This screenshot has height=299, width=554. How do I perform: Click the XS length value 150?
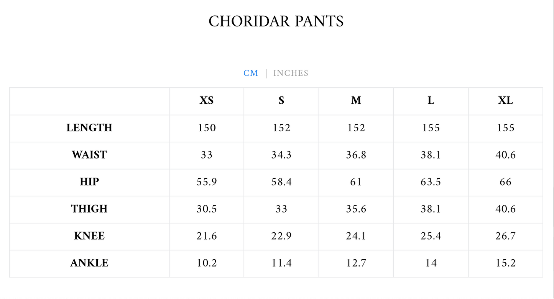pos(207,128)
